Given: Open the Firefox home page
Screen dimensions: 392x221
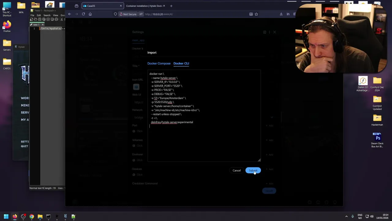Looking at the screenshot, I should pyautogui.click(x=90, y=14).
